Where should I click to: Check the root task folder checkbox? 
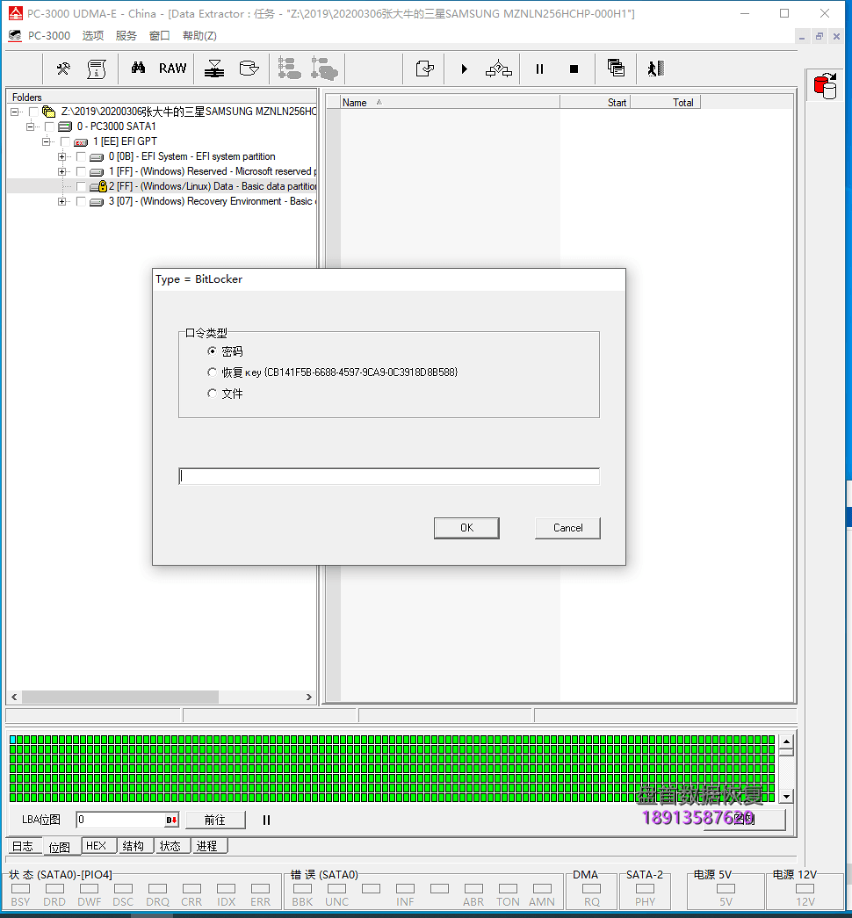(x=33, y=112)
